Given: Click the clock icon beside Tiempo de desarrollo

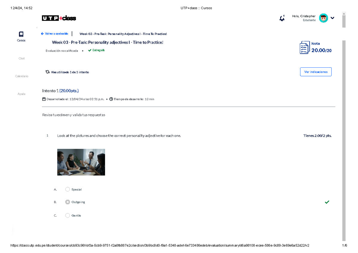Looking at the screenshot, I should (111, 99).
